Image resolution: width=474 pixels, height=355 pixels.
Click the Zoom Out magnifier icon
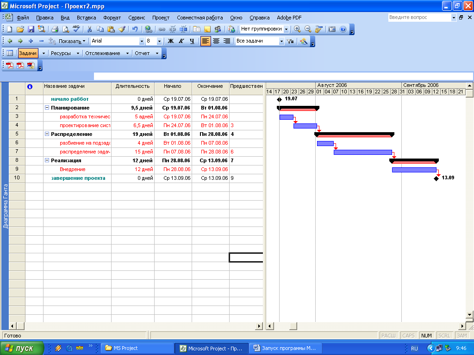[x=308, y=29]
